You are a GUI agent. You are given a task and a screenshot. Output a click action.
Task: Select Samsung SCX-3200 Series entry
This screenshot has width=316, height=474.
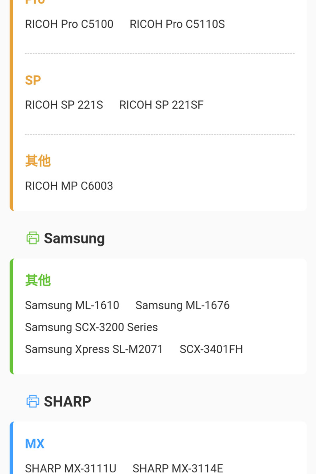91,327
